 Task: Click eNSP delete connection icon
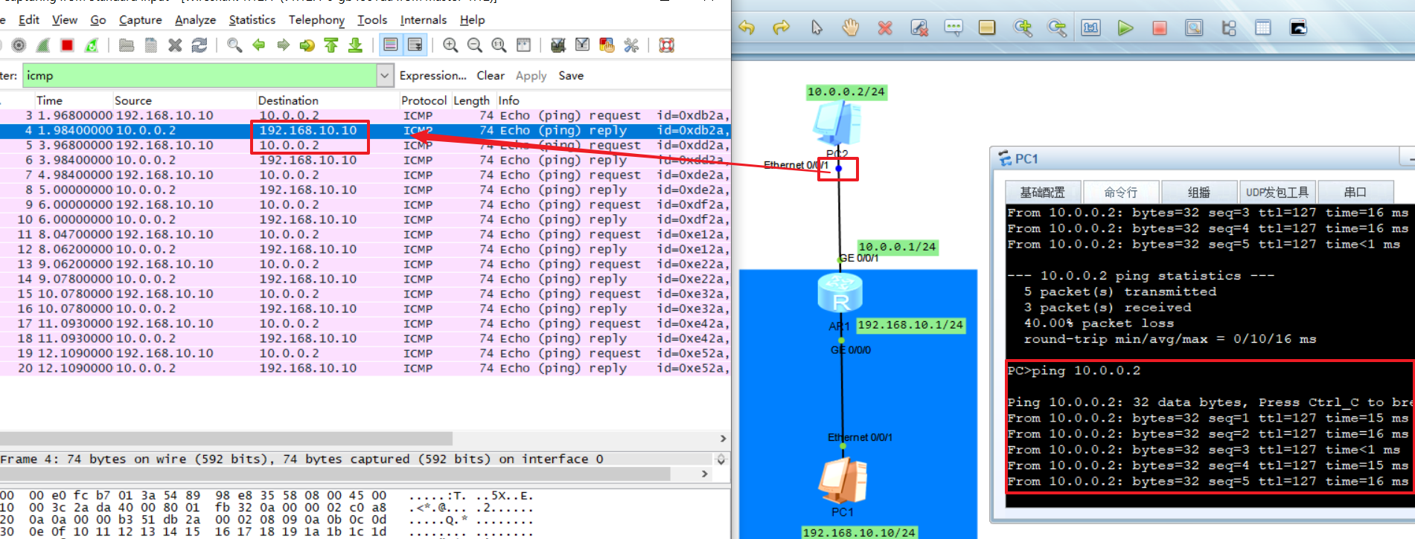click(x=919, y=28)
